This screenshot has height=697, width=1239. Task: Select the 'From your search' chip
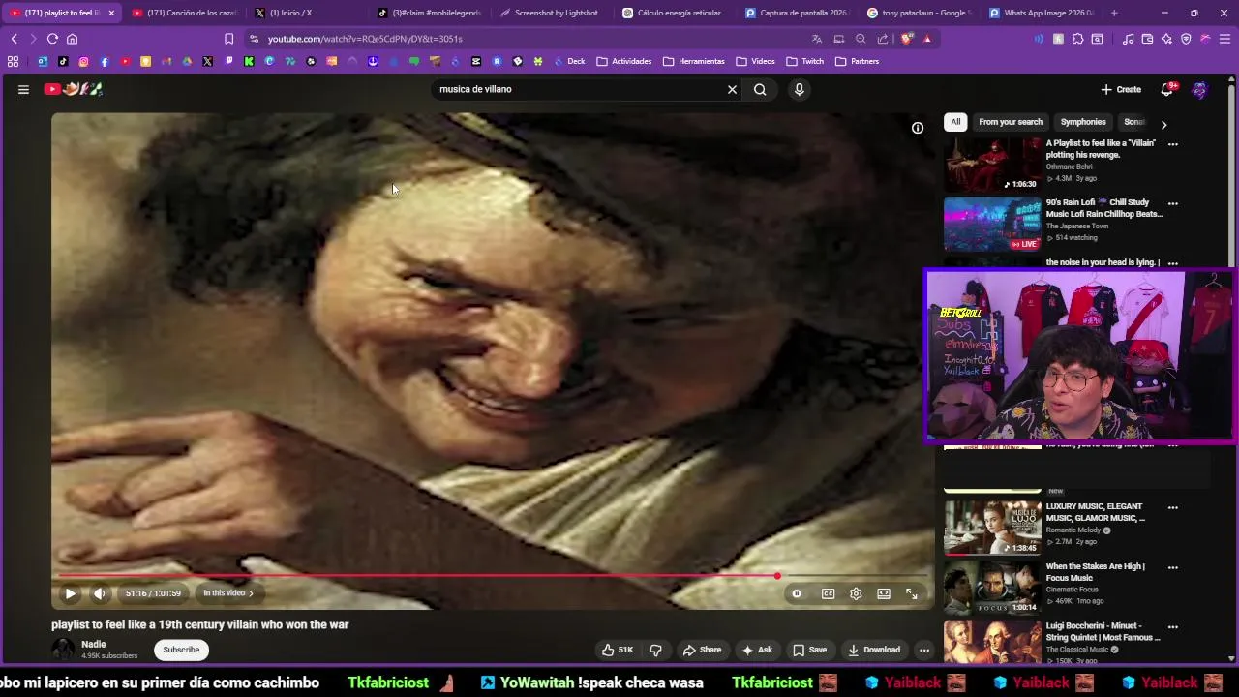[1011, 122]
